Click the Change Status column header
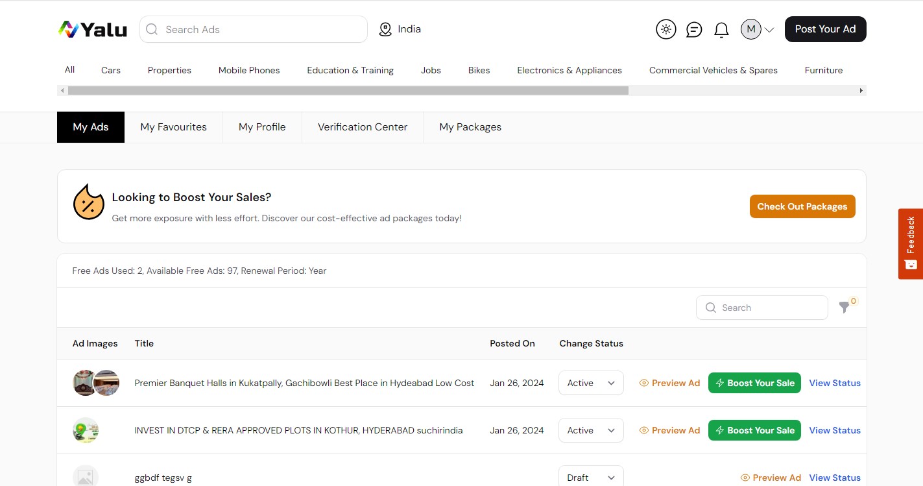 592,343
